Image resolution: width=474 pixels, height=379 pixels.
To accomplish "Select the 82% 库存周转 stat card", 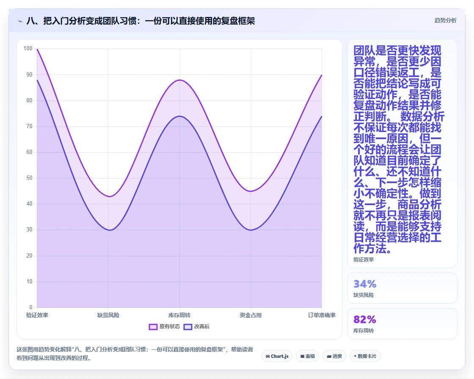I will pos(402,324).
